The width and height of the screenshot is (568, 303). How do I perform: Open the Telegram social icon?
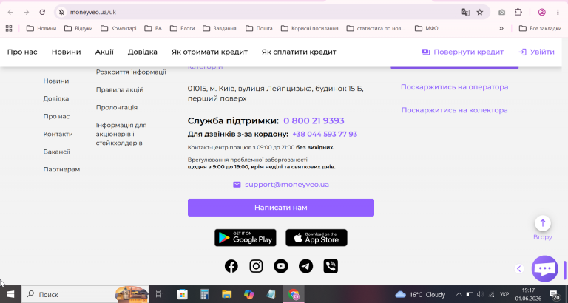pyautogui.click(x=305, y=266)
